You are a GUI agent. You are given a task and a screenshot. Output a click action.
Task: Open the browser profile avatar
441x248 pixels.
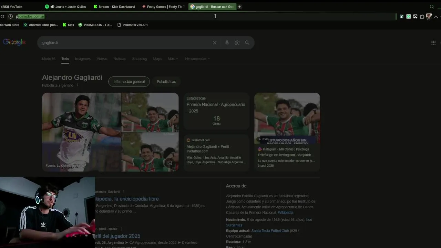coord(429,16)
